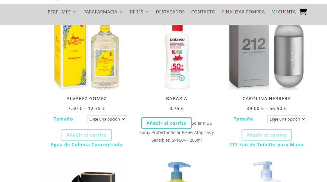The image size is (327, 182).
Task: Expand the PERFUMES menu chevron
Action: (x=74, y=12)
